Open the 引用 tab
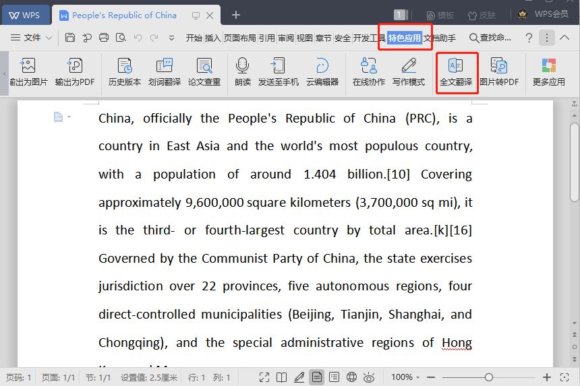 267,38
